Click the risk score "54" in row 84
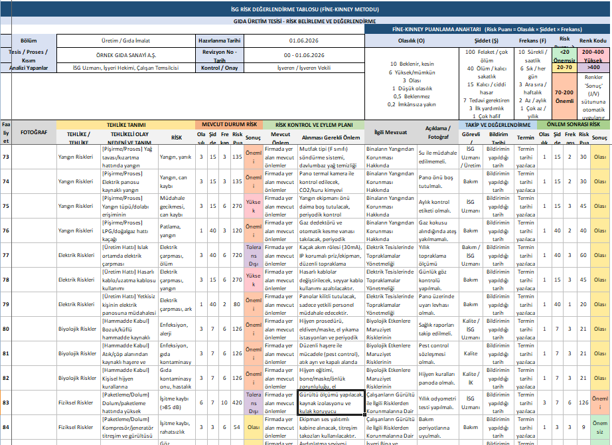 pos(238,427)
